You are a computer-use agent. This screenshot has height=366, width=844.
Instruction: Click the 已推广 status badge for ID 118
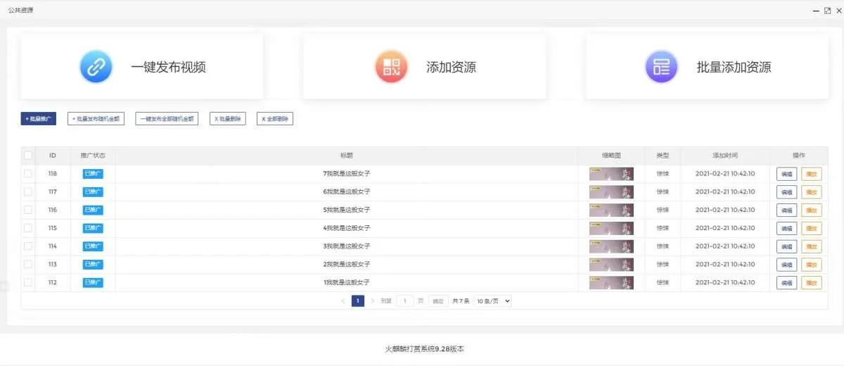pos(93,174)
